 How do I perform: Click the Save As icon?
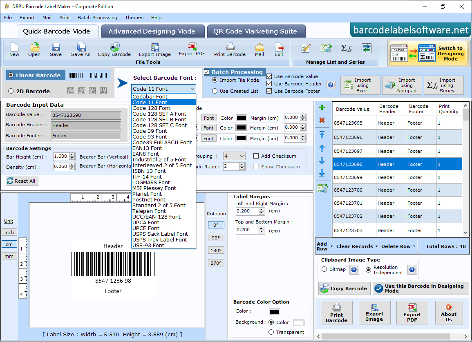[x=81, y=49]
